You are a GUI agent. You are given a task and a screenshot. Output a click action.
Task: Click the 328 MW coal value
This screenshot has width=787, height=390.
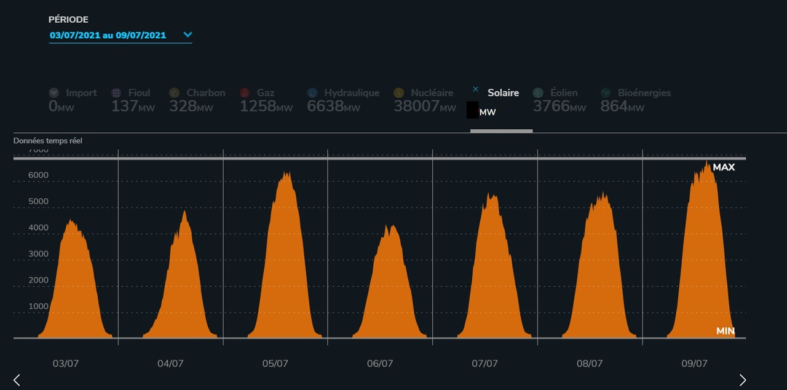(191, 106)
